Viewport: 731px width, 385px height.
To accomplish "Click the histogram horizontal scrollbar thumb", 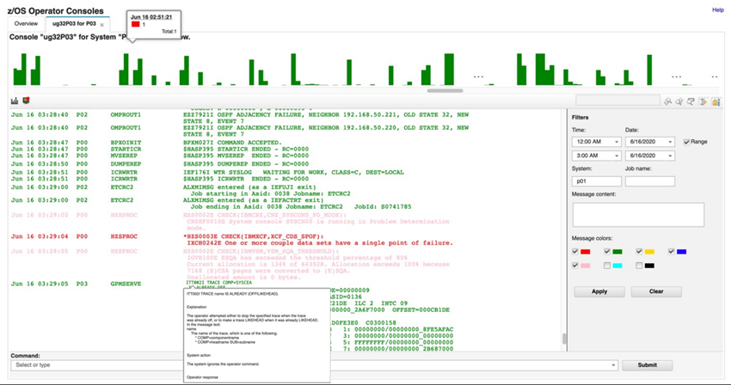I will 445,91.
